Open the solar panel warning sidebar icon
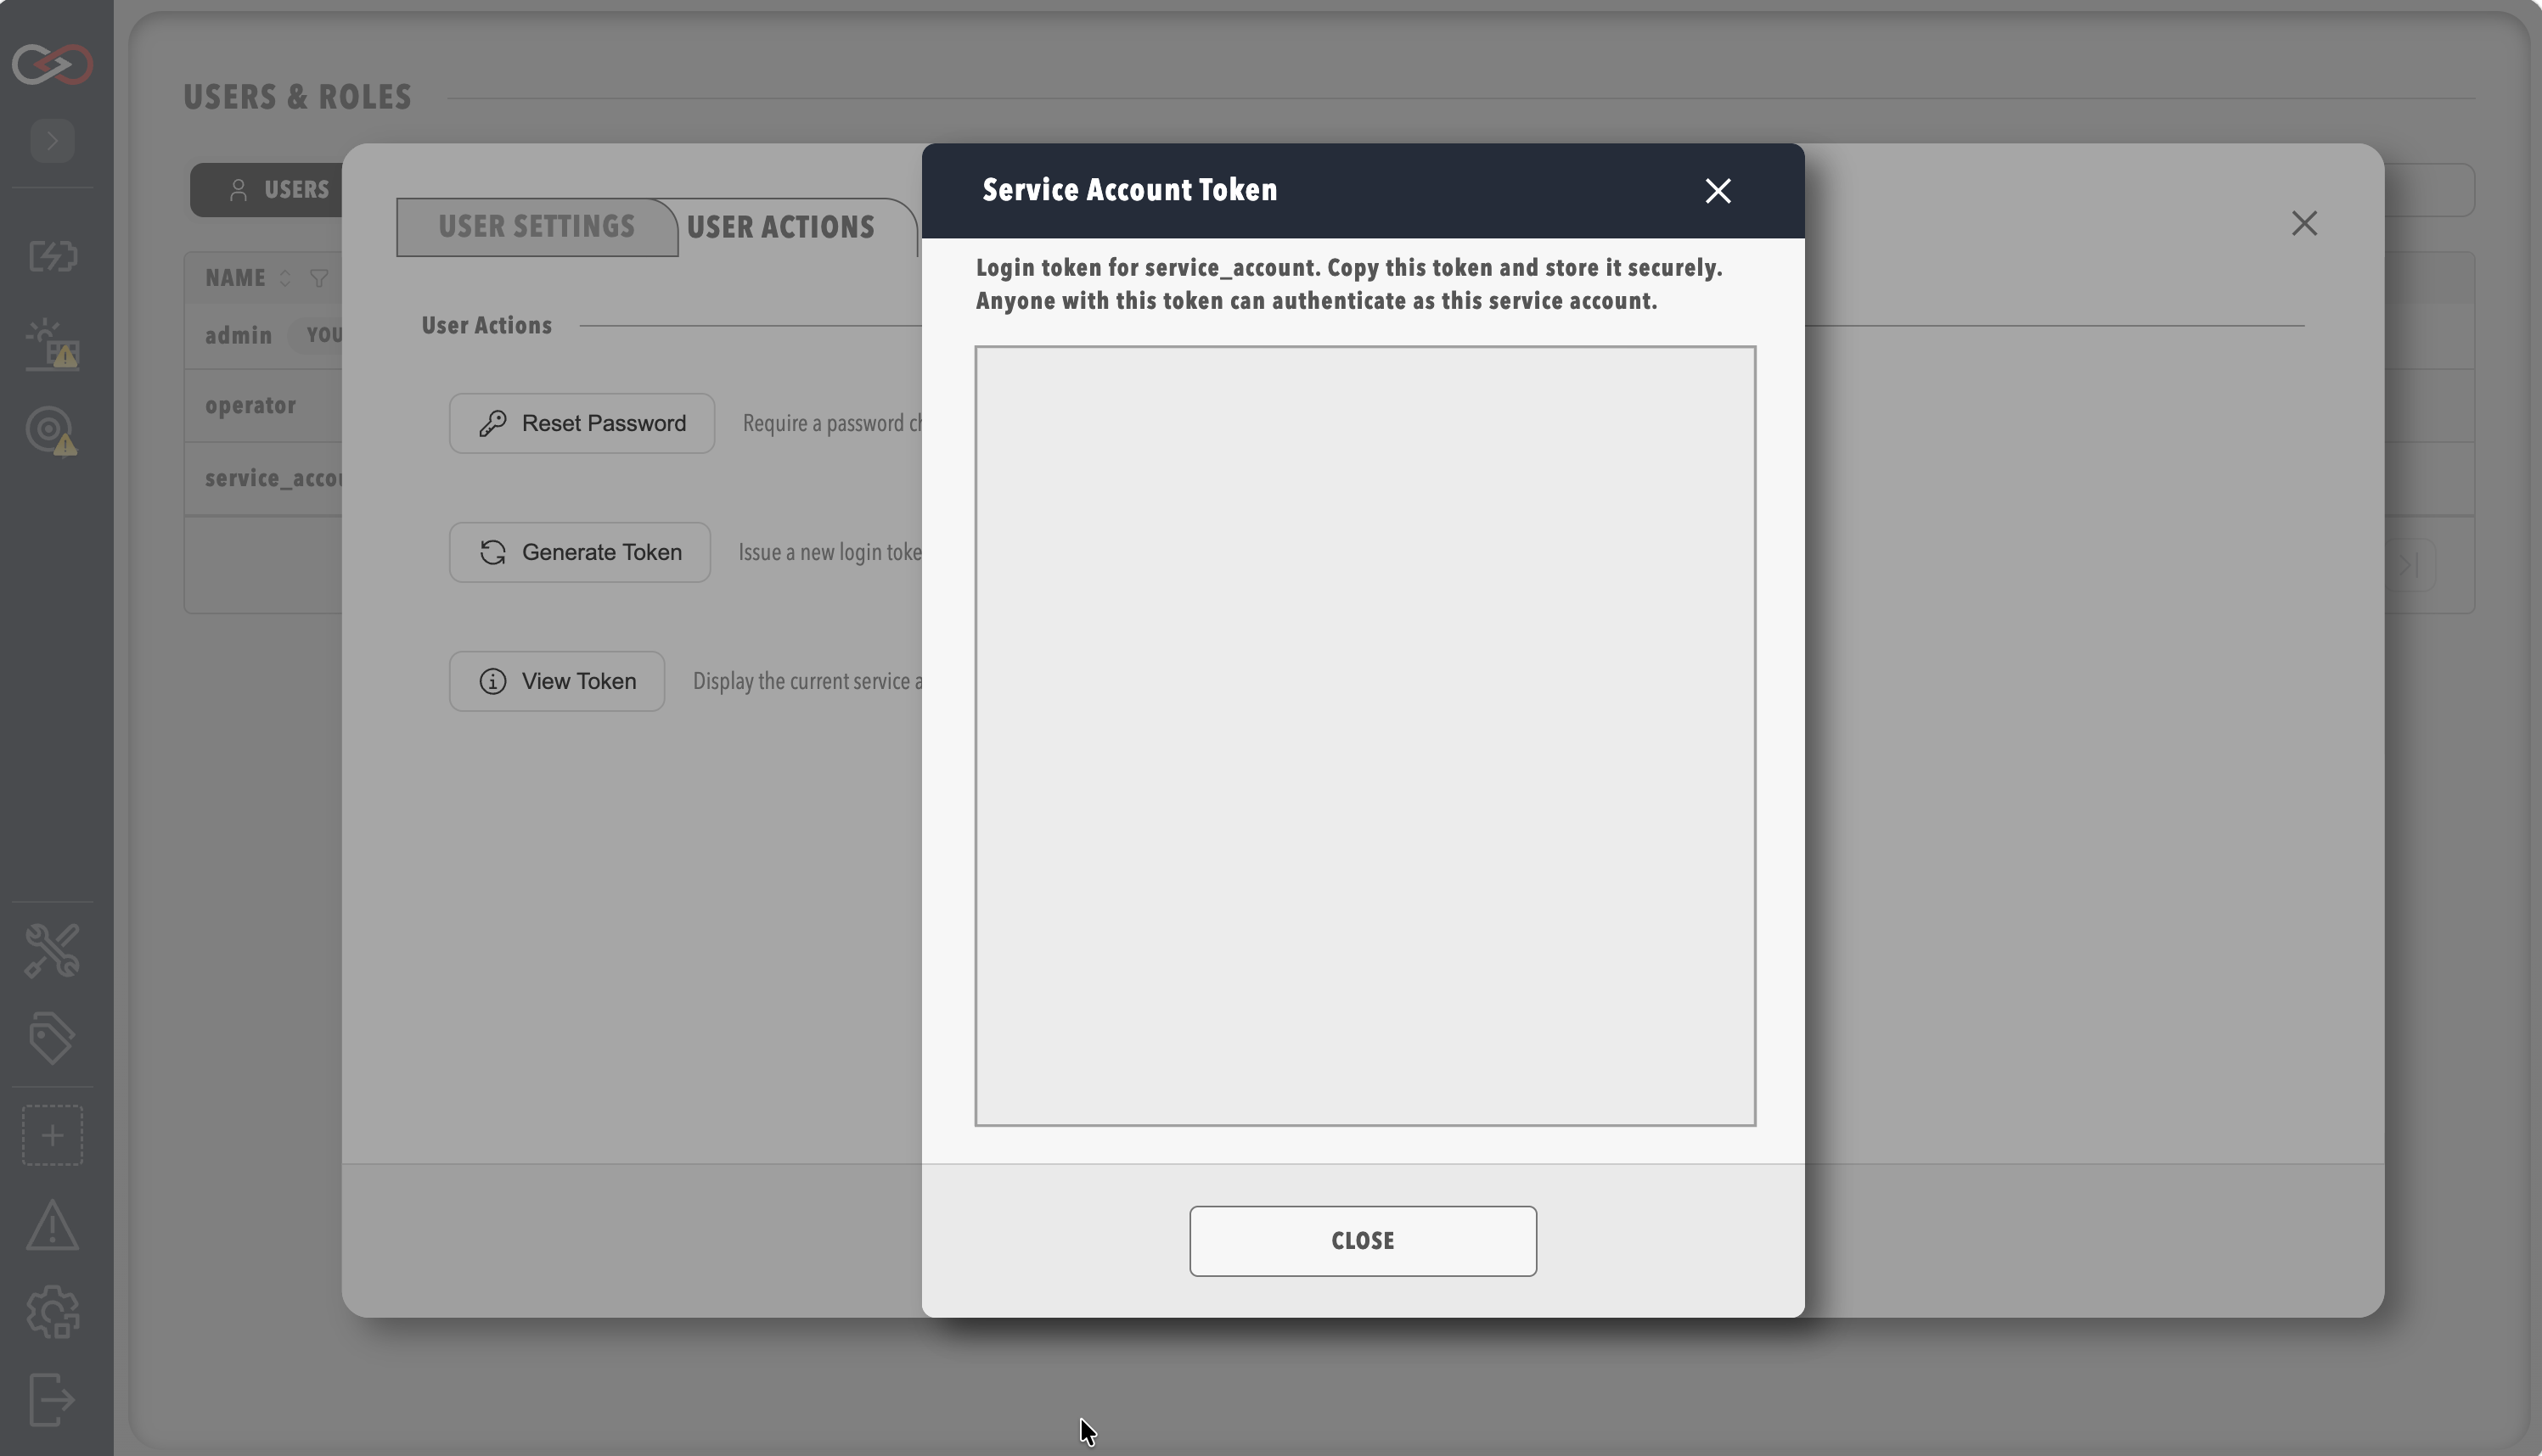2542x1456 pixels. point(53,345)
